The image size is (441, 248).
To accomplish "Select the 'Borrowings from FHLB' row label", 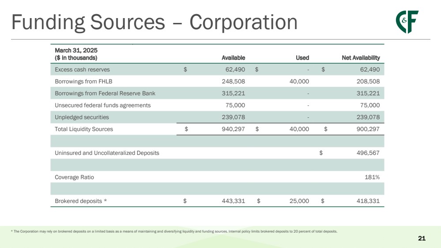I will [84, 82].
